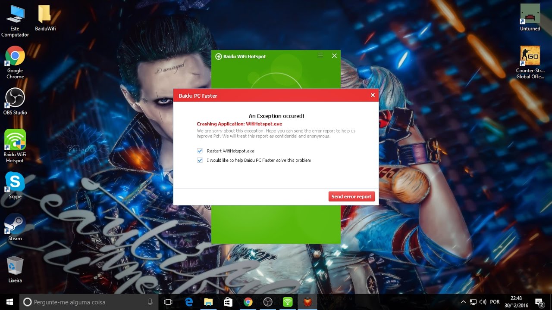Open File Explorer from the taskbar

(x=208, y=302)
